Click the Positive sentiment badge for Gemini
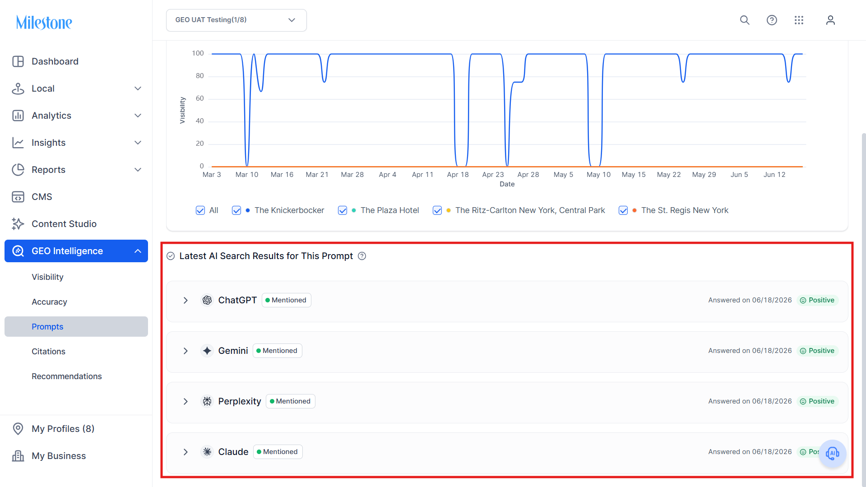The width and height of the screenshot is (866, 487). click(x=817, y=351)
